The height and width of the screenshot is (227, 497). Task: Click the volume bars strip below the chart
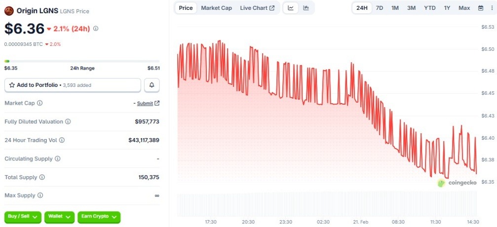pyautogui.click(x=327, y=203)
